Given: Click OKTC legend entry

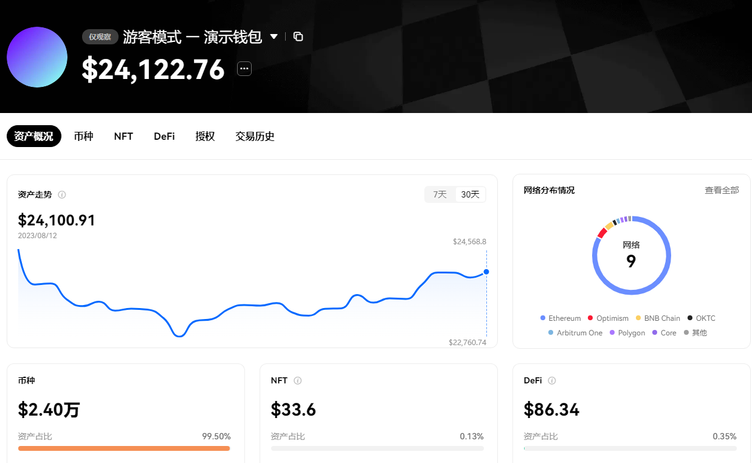Looking at the screenshot, I should [x=702, y=318].
